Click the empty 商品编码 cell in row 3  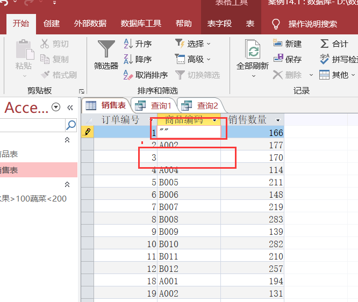coord(189,157)
